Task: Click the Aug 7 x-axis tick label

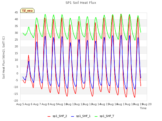Action: [x=37, y=104]
